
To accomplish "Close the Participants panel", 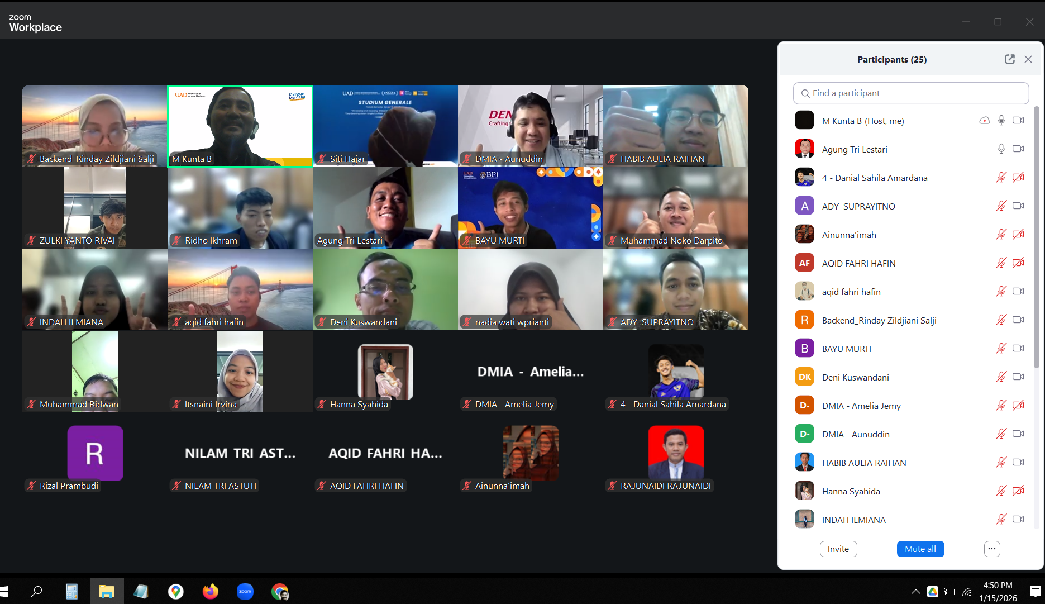I will point(1028,59).
